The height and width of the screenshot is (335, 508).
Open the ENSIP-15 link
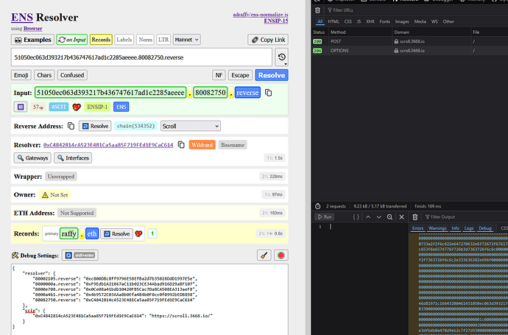(276, 21)
